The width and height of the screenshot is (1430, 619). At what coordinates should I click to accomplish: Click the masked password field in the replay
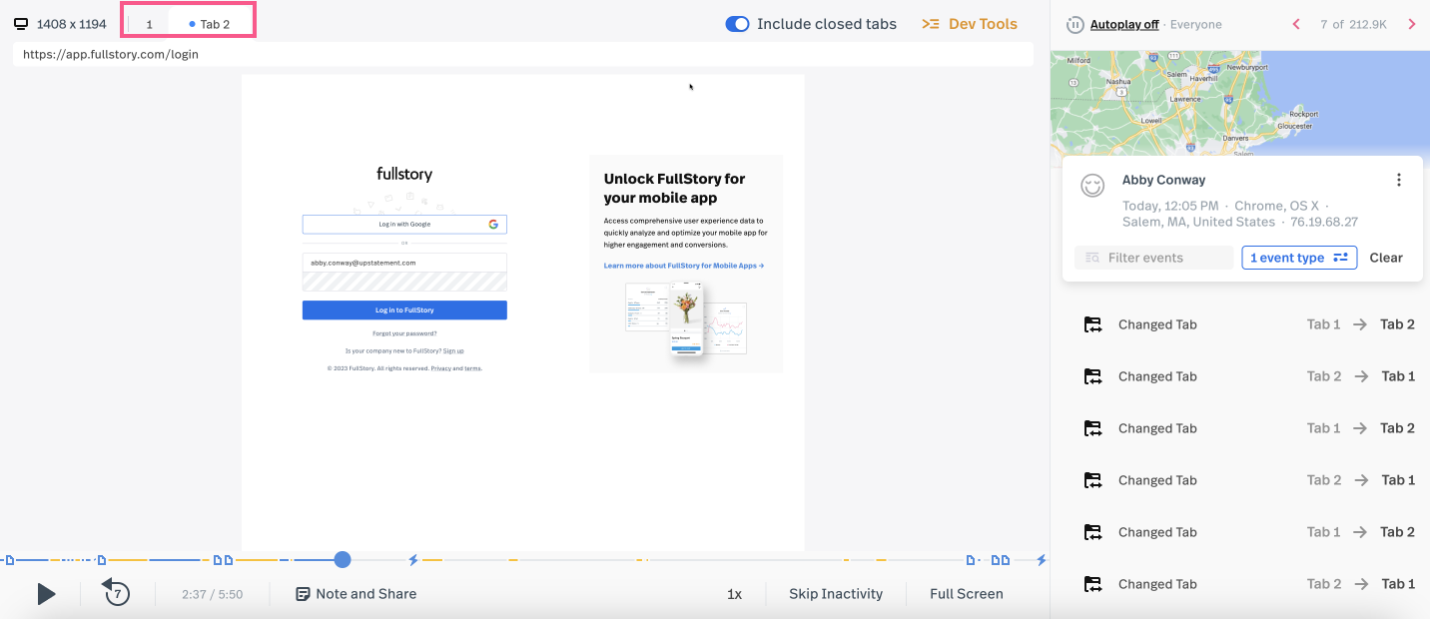tap(404, 282)
